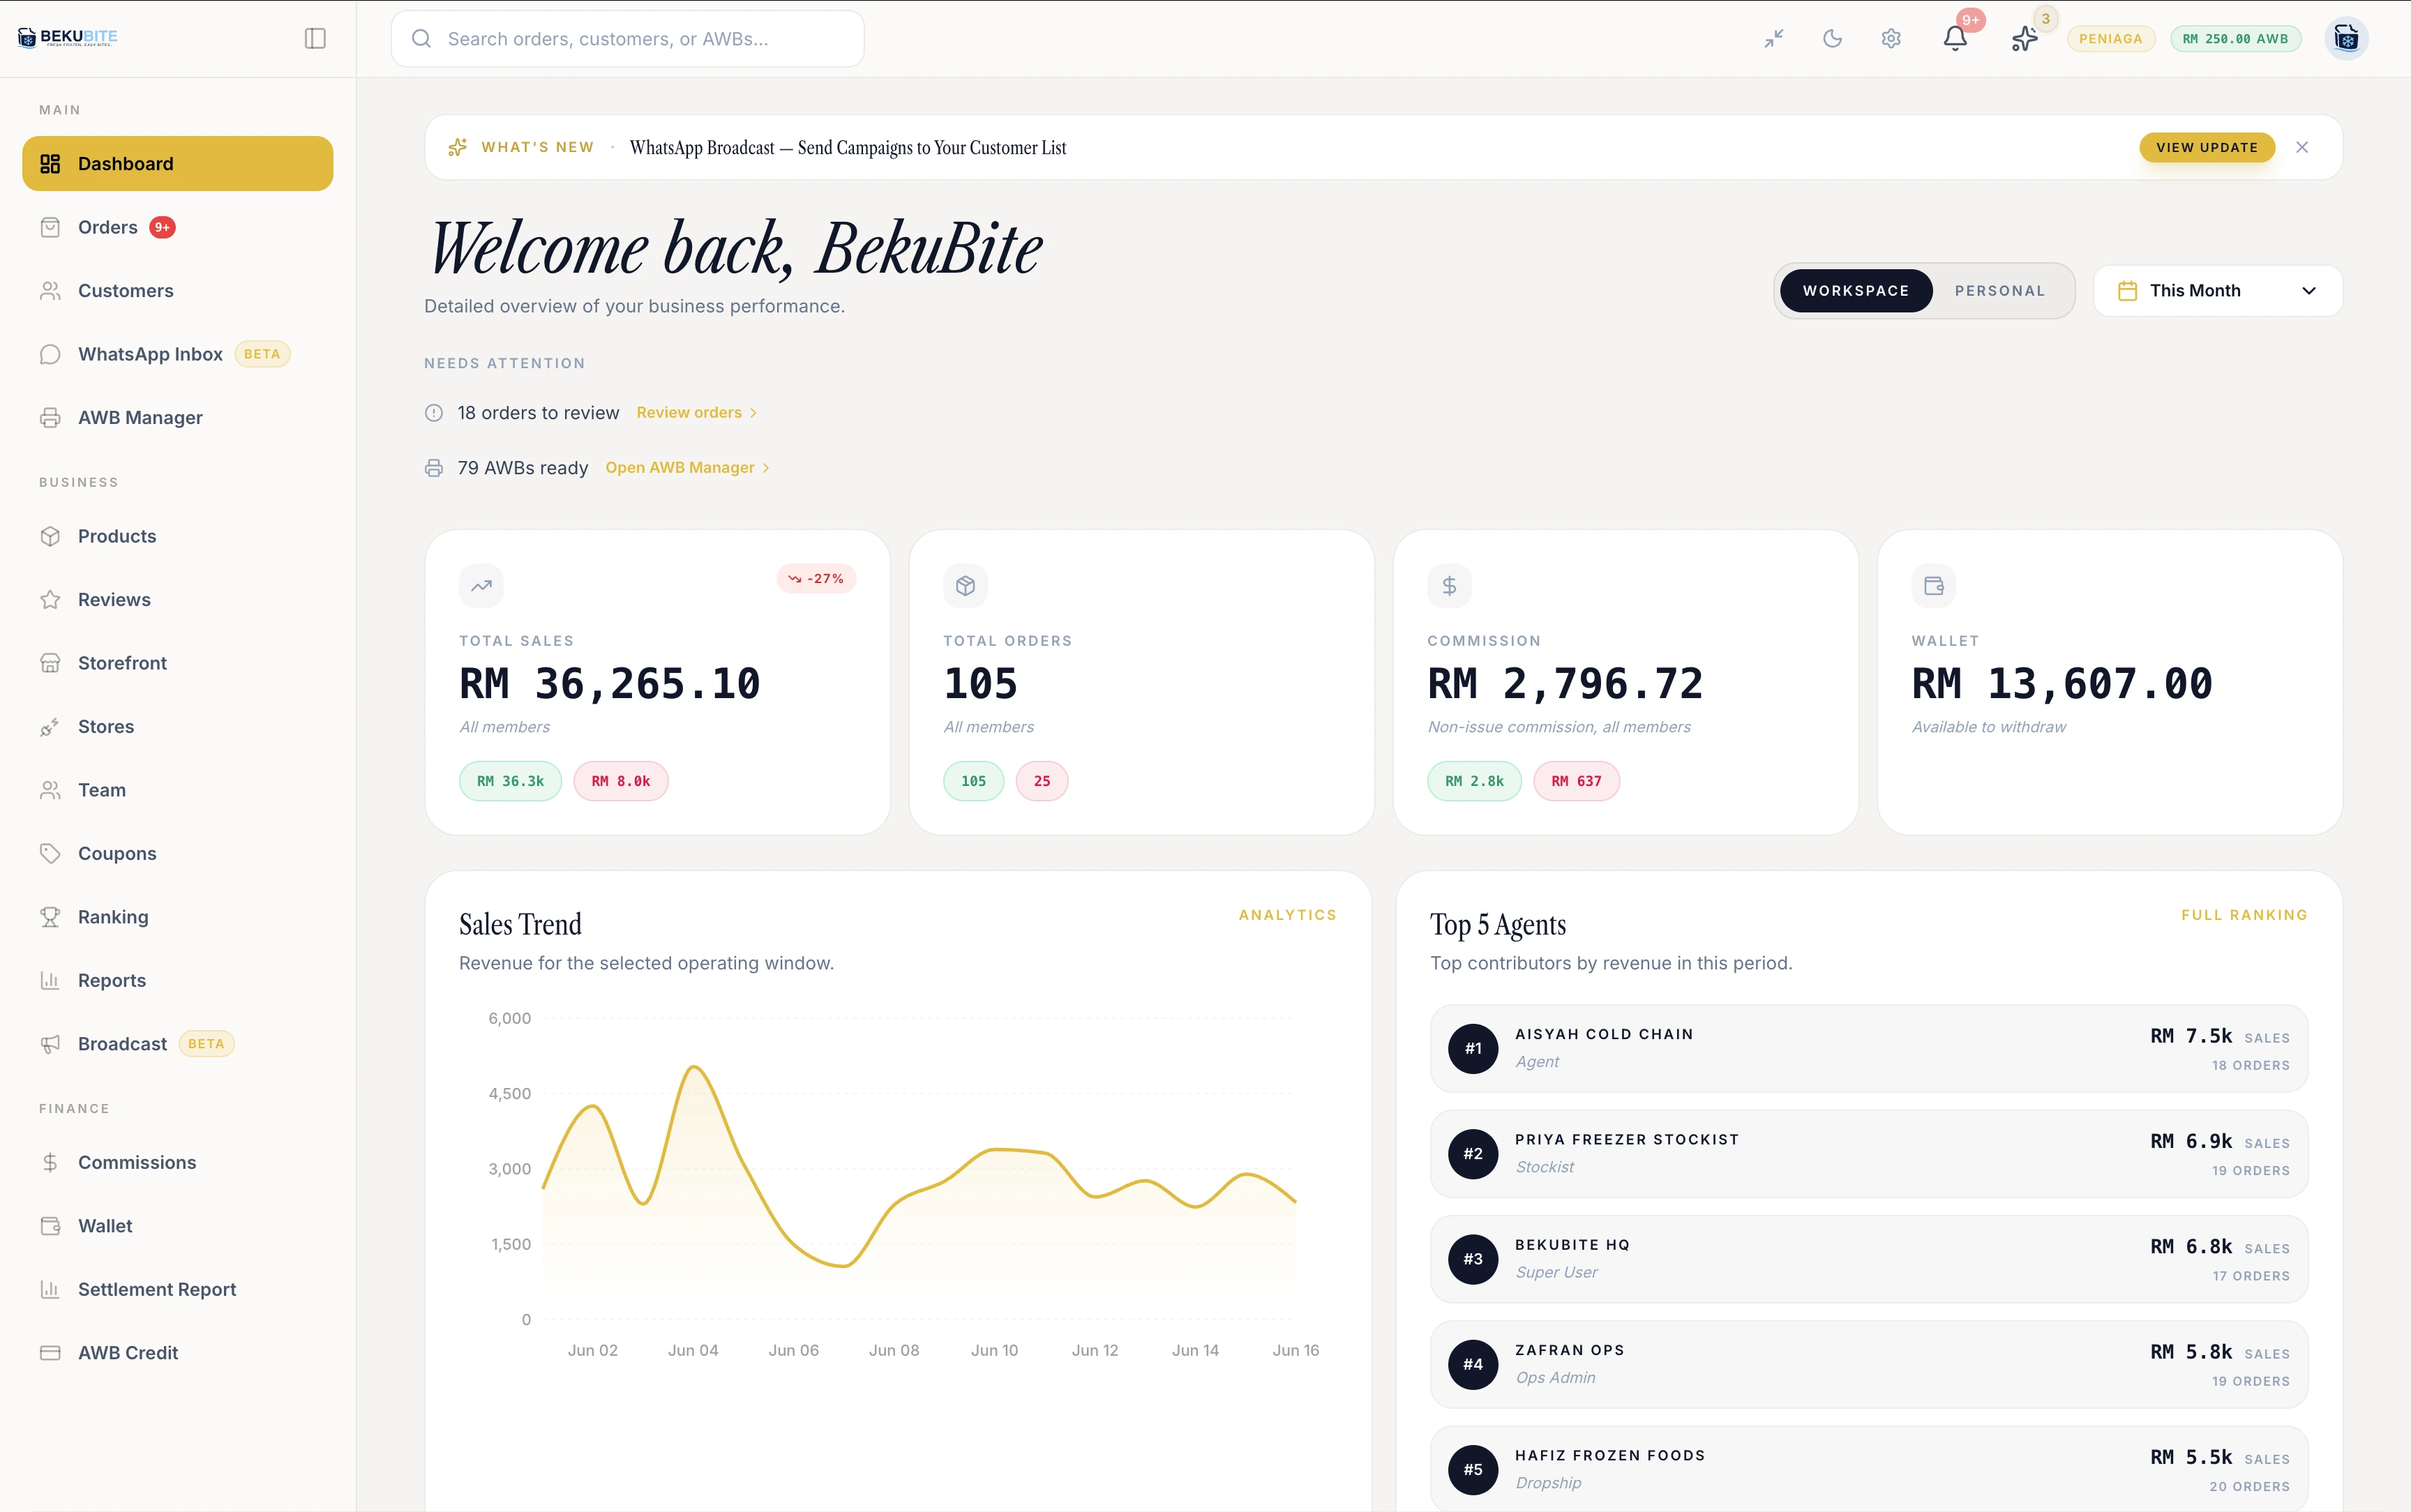Dismiss the What's New banner
2411x1512 pixels.
click(2302, 147)
